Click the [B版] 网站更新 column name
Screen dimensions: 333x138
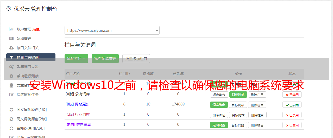coord(78,104)
